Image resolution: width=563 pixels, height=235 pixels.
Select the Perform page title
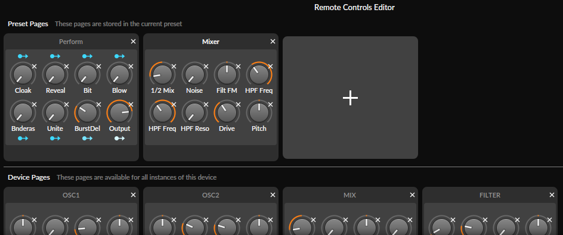pyautogui.click(x=71, y=42)
